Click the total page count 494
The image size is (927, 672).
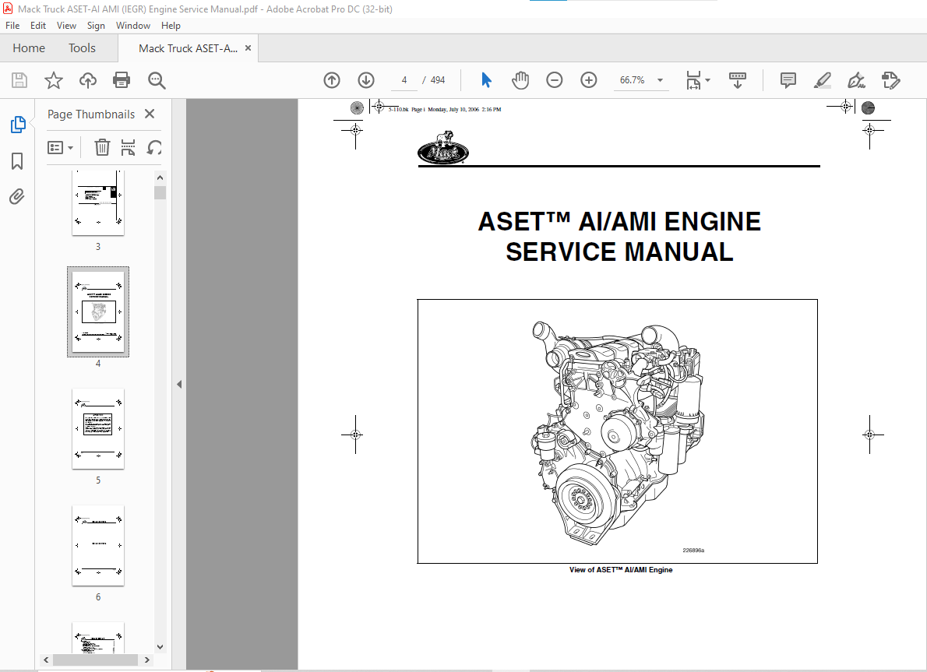coord(438,80)
